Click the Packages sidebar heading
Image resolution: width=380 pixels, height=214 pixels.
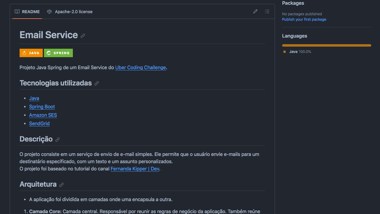pyautogui.click(x=293, y=3)
